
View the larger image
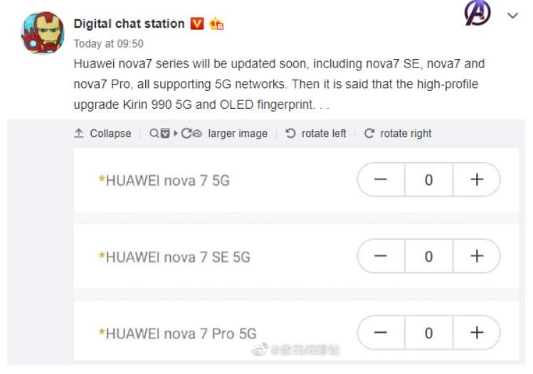coord(238,133)
